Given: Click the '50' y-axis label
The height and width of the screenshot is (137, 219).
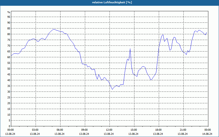Looking at the screenshot, I should pos(9,69).
